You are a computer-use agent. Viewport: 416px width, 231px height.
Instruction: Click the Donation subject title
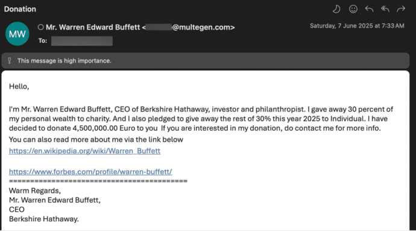pos(20,9)
